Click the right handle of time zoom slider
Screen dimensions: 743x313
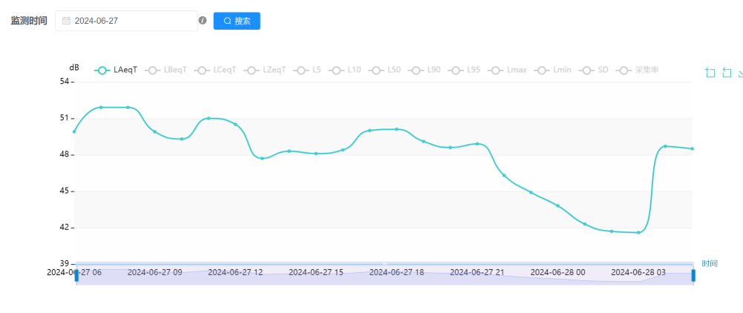click(x=693, y=275)
